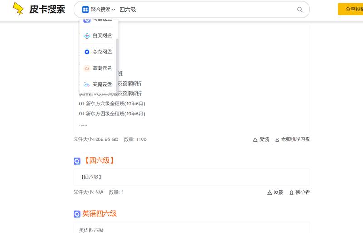Click the 文件大小: N/A text
363x233 pixels.
88,192
